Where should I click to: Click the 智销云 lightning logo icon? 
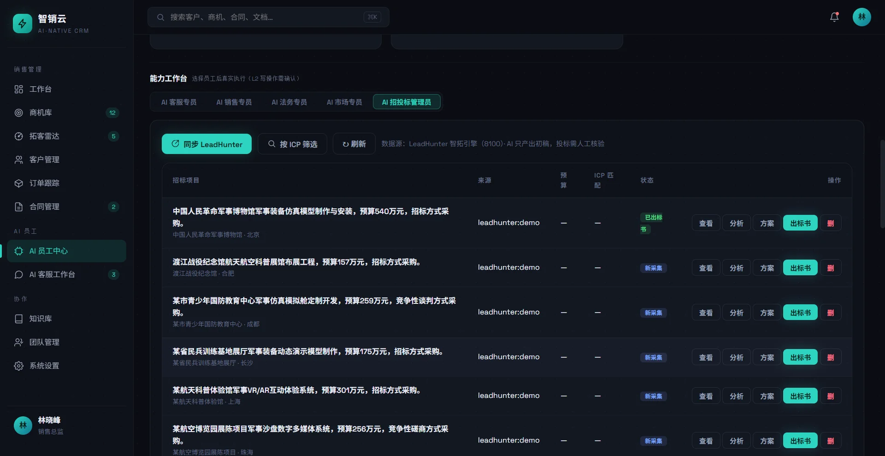[x=22, y=24]
